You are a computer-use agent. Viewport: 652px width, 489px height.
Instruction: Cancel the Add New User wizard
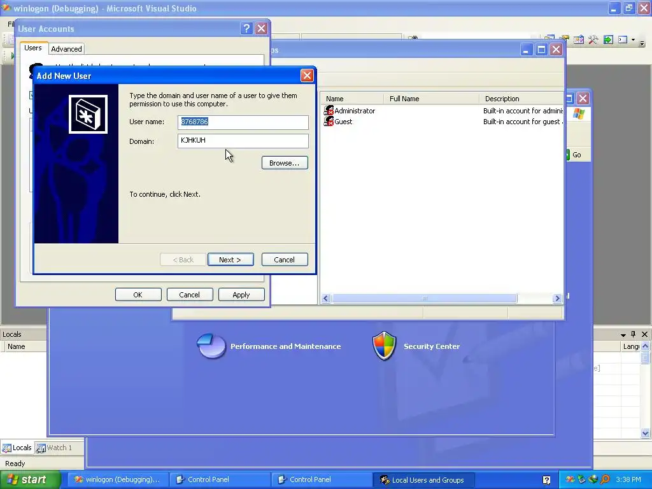coord(285,260)
